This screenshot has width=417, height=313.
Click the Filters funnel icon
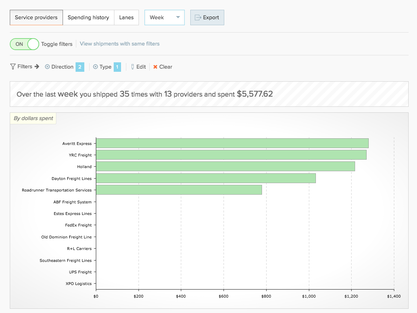(13, 67)
